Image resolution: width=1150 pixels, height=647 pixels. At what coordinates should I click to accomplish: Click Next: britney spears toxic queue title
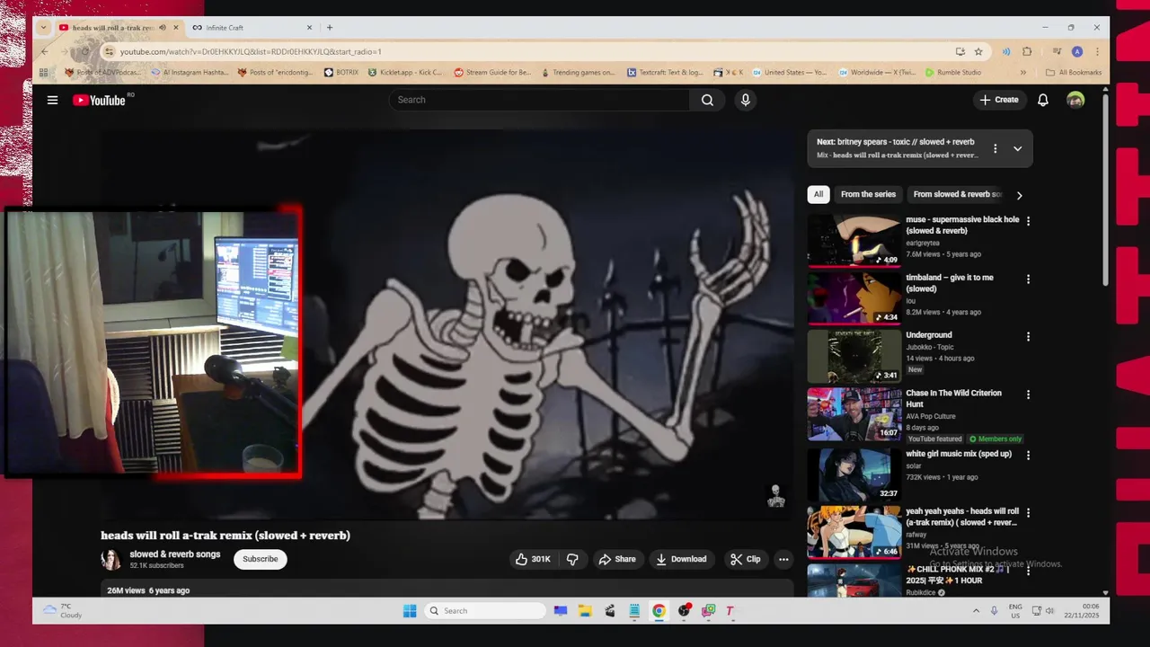click(x=896, y=142)
